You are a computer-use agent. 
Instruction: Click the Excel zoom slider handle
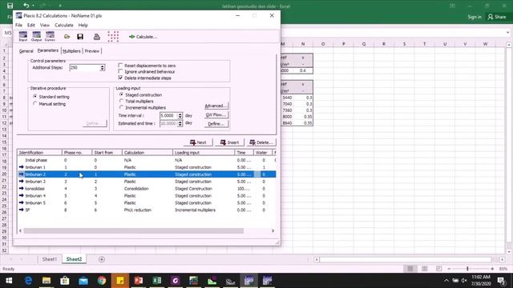click(x=467, y=269)
